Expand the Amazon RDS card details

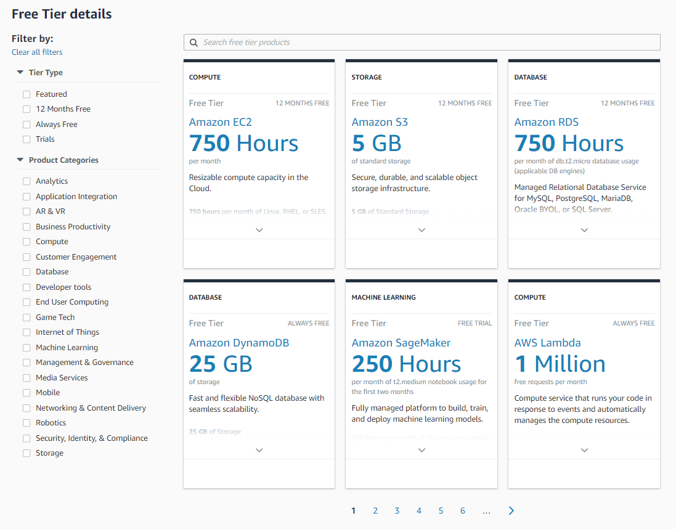click(x=584, y=230)
